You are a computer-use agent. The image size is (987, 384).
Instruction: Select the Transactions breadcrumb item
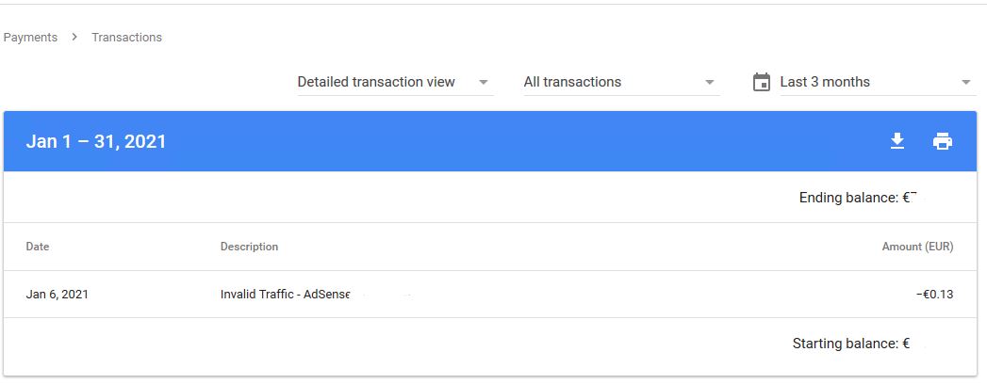click(x=126, y=37)
